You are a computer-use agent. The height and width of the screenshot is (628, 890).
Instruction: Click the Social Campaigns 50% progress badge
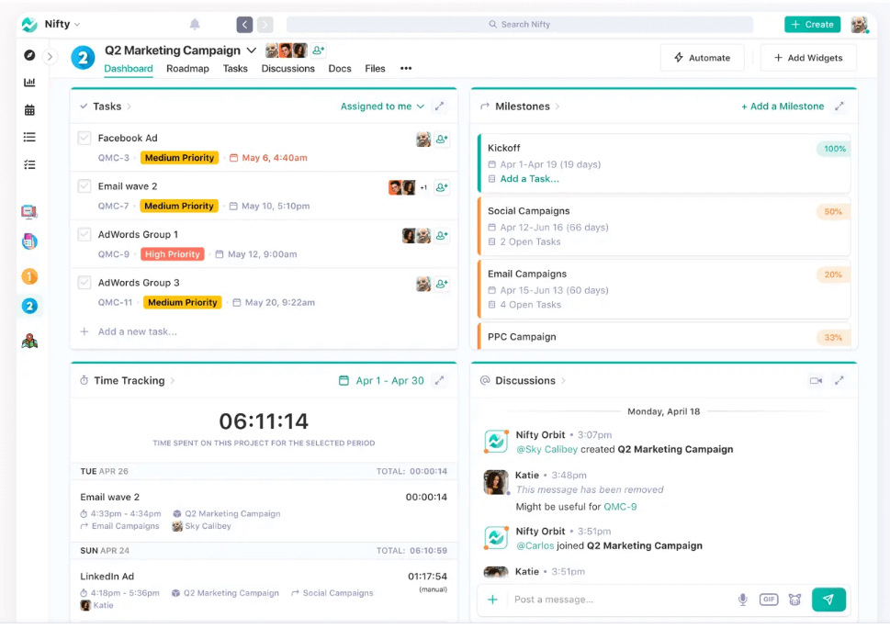pyautogui.click(x=833, y=211)
